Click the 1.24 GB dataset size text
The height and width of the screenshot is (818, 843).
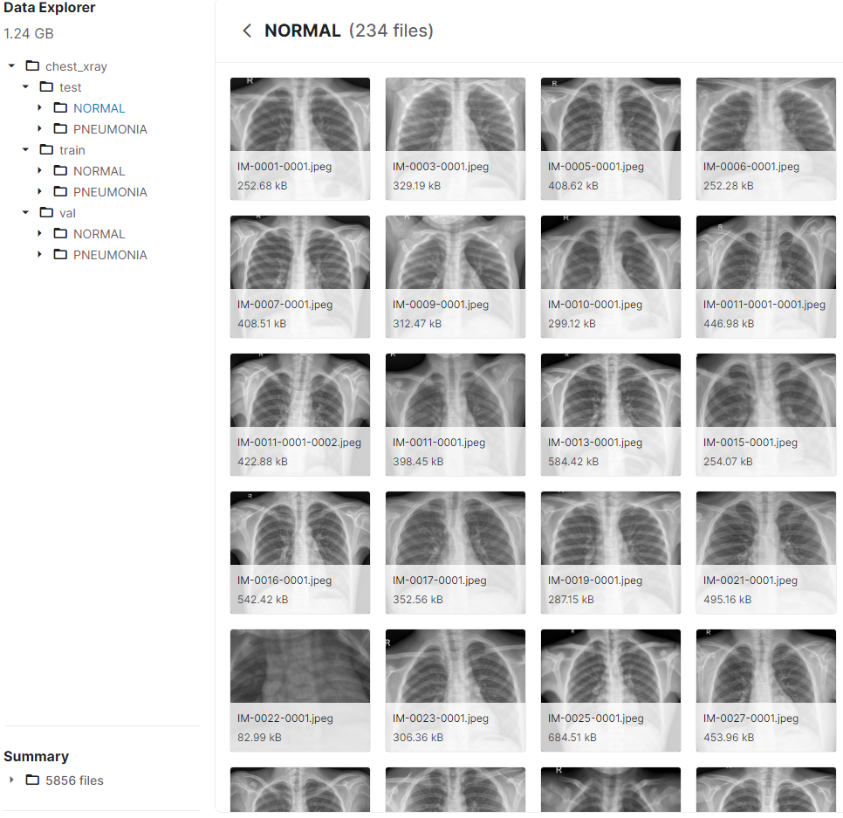[29, 33]
